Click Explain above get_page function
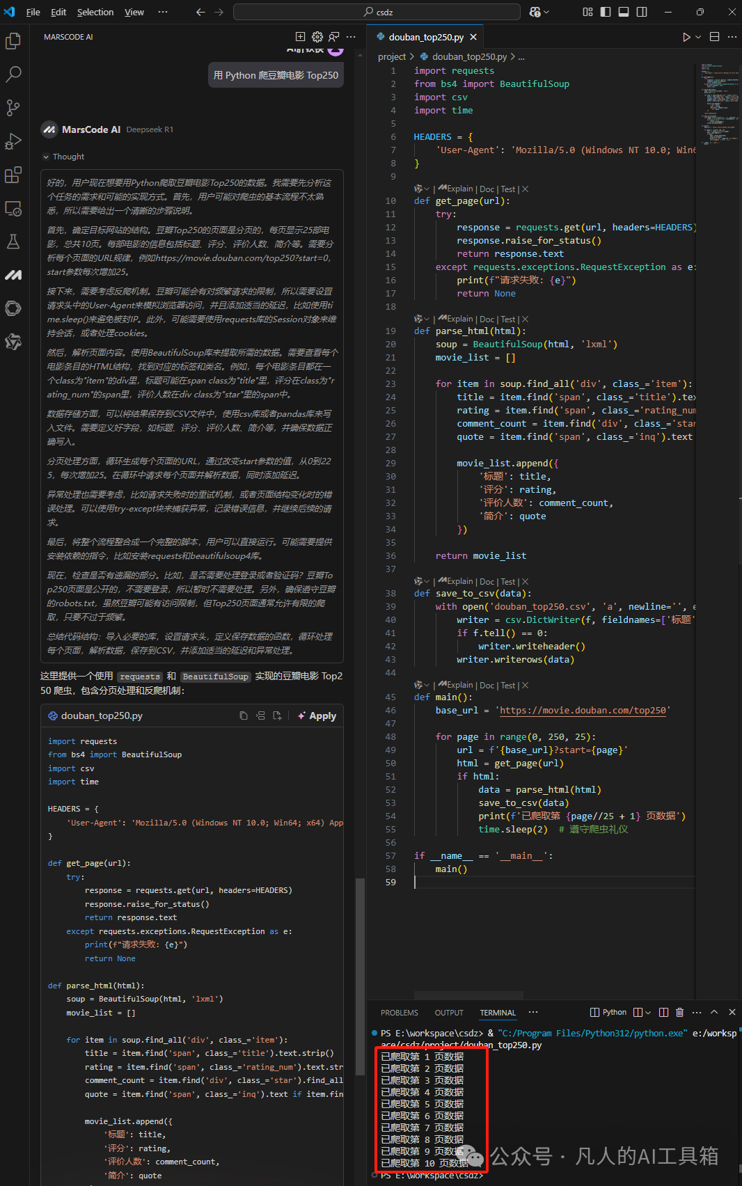The width and height of the screenshot is (742, 1186). (460, 189)
